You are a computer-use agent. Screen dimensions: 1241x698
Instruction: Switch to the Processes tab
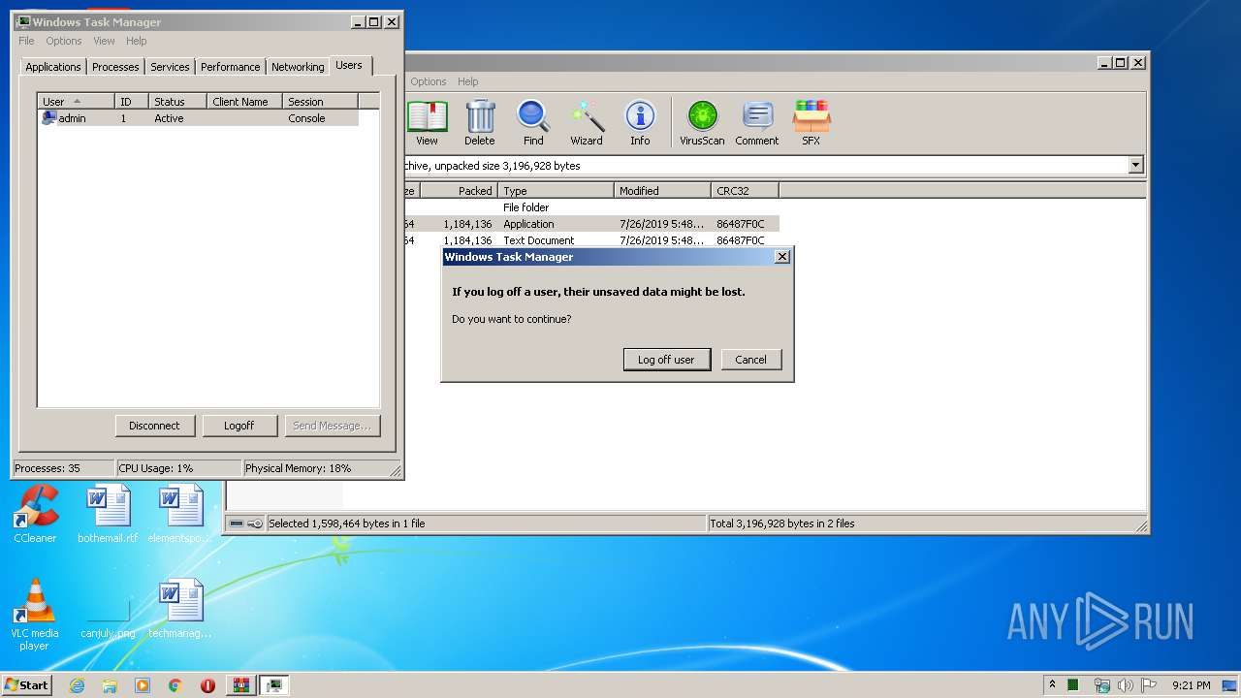[115, 67]
